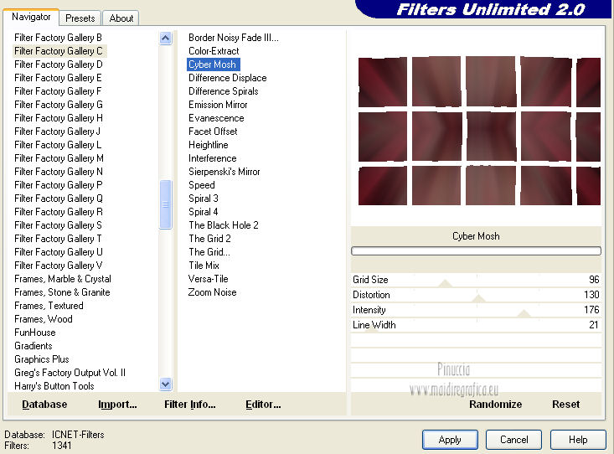The height and width of the screenshot is (454, 614).
Task: Select the Gradients category
Action: pyautogui.click(x=33, y=346)
